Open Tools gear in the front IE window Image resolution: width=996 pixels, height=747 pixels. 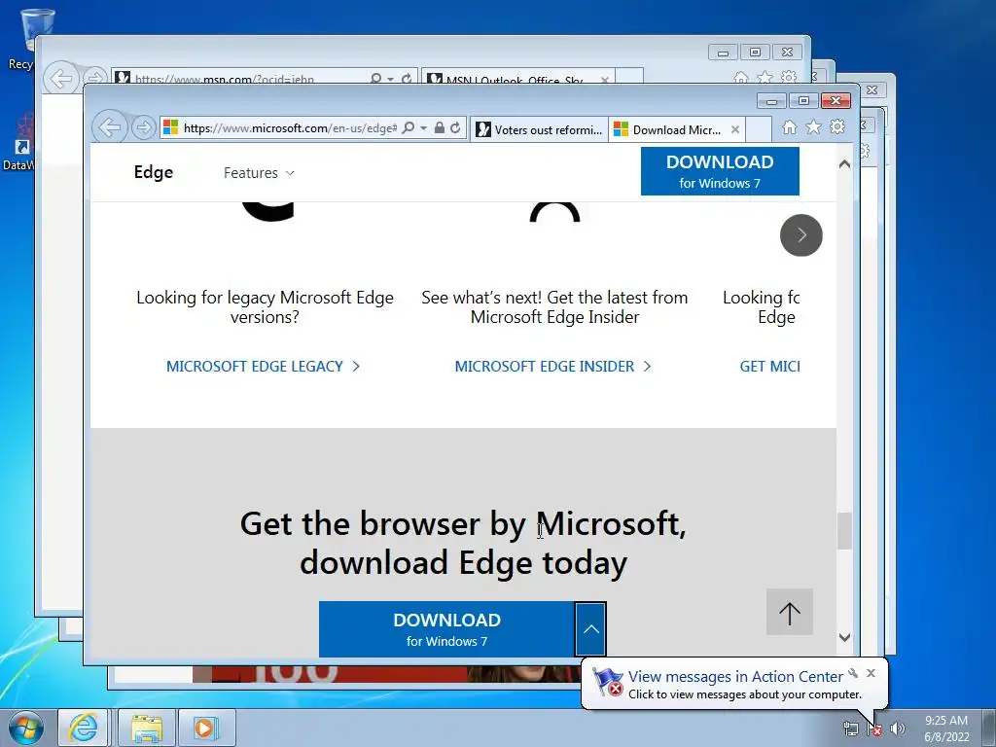point(837,127)
